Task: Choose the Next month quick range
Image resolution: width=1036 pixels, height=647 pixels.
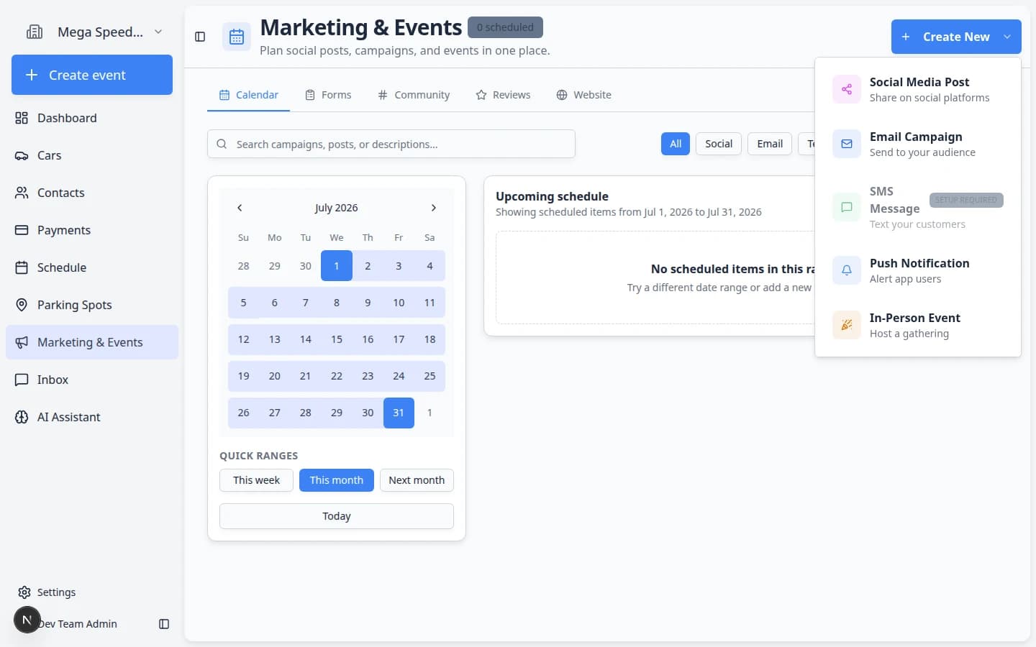Action: (x=417, y=480)
